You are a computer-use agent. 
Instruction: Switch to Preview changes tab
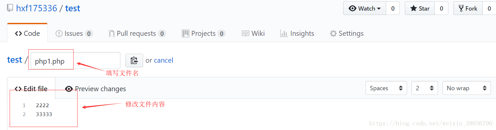[96, 89]
